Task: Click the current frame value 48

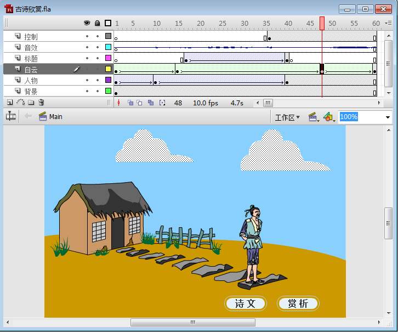Action: click(178, 103)
